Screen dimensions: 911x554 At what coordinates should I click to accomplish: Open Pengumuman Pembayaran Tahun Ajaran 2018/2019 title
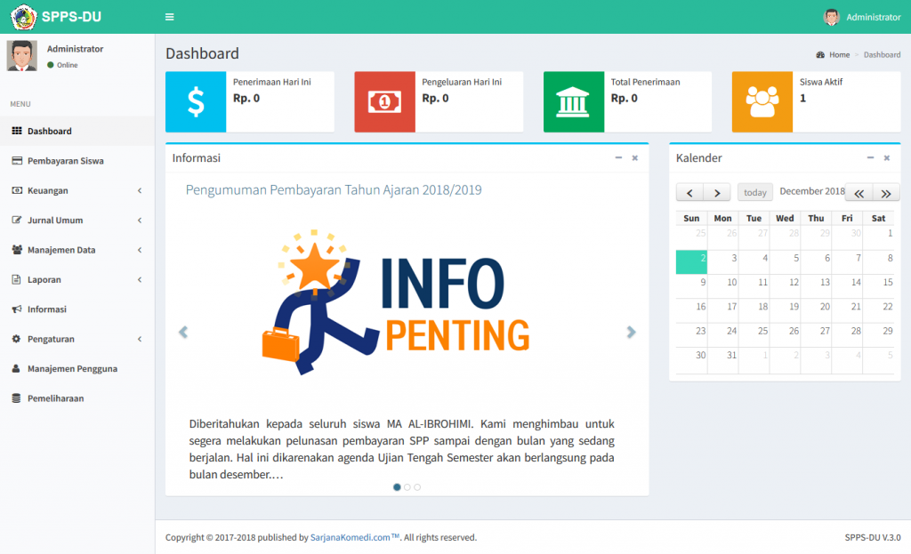tap(334, 190)
